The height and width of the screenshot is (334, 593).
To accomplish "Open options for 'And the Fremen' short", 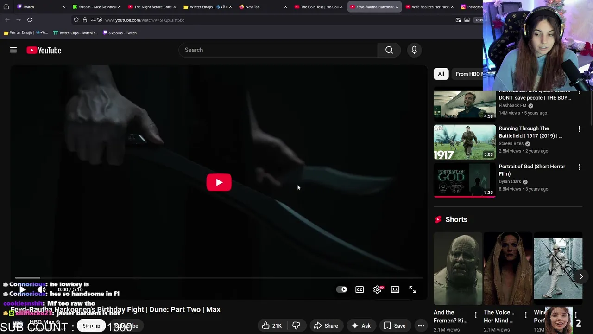I will (x=475, y=315).
